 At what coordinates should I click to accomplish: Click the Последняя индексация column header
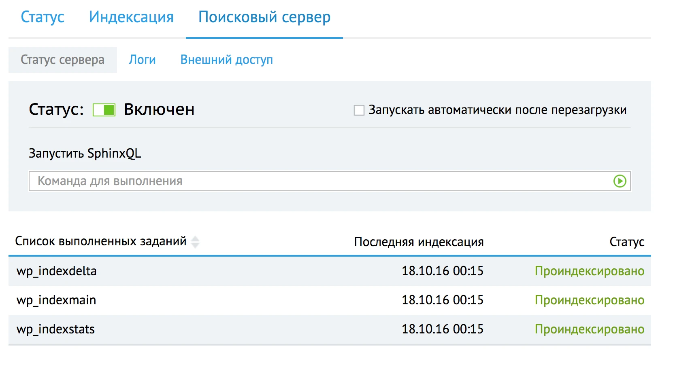419,242
